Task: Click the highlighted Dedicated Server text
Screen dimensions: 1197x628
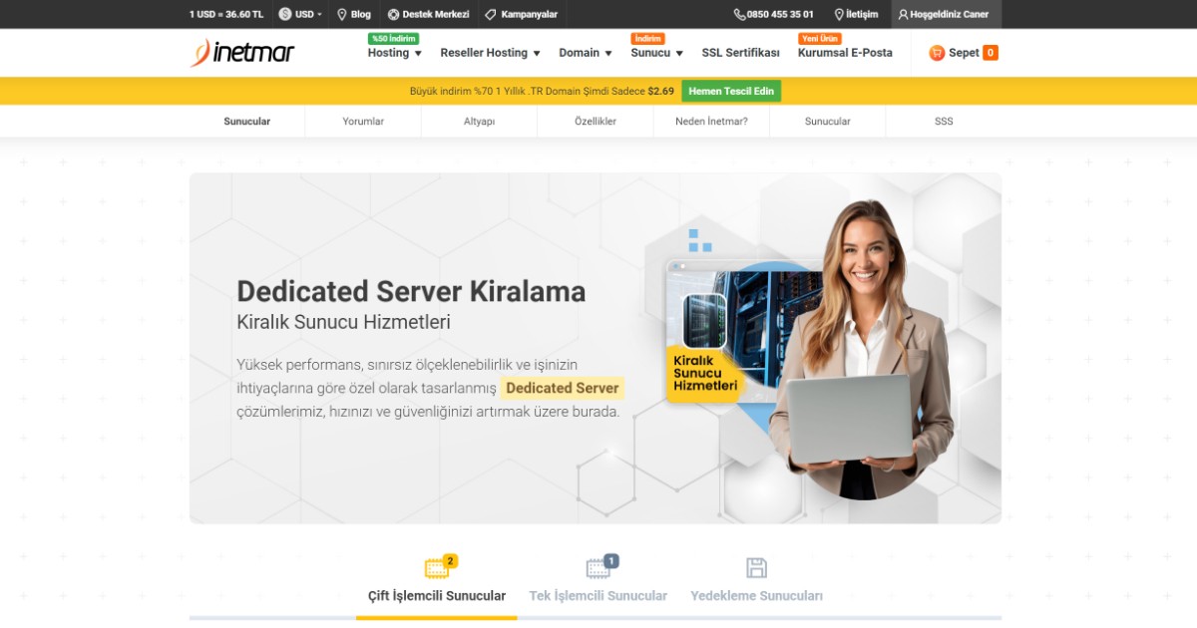Action: coord(563,388)
